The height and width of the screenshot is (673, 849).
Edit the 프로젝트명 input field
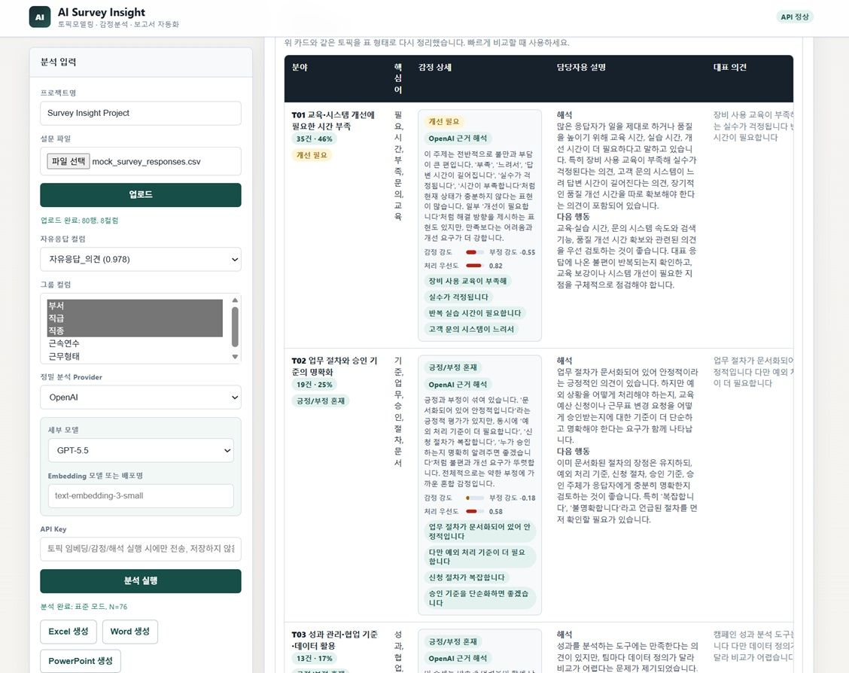click(140, 113)
